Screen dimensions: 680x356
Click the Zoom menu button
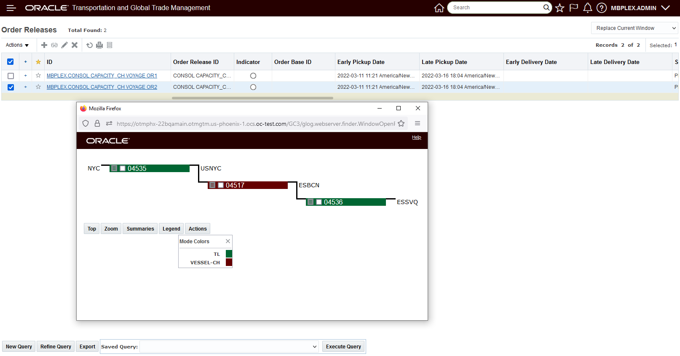pyautogui.click(x=111, y=228)
